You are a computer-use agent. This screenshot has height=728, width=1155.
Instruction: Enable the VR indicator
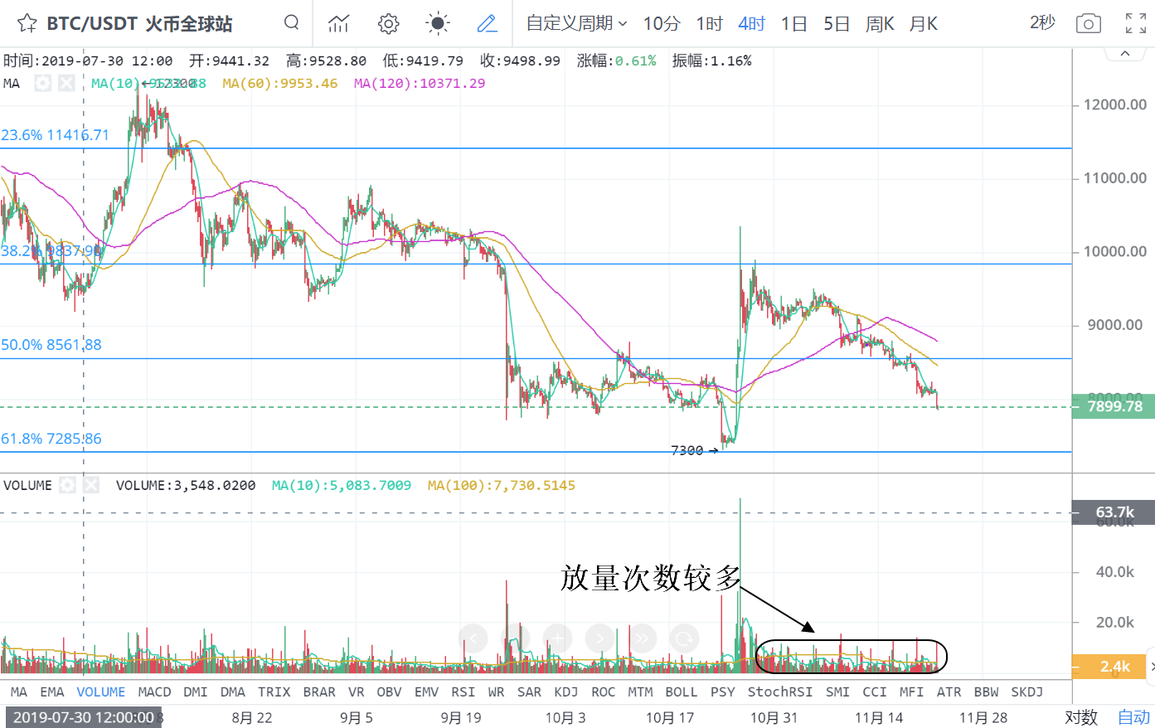click(x=357, y=692)
